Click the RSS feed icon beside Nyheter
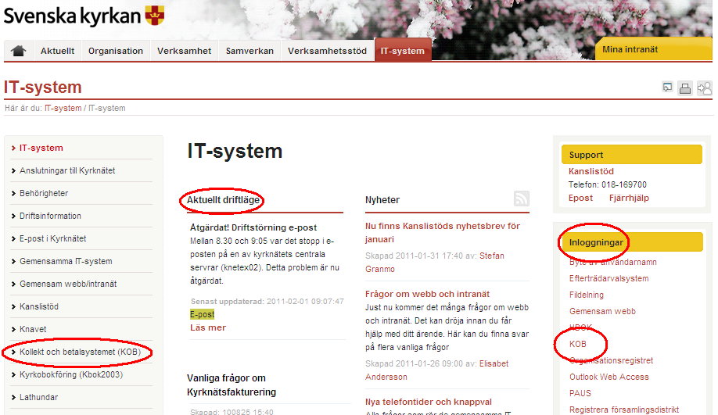 (x=521, y=199)
